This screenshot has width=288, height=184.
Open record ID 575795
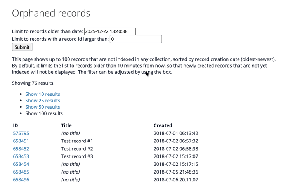pos(21,133)
